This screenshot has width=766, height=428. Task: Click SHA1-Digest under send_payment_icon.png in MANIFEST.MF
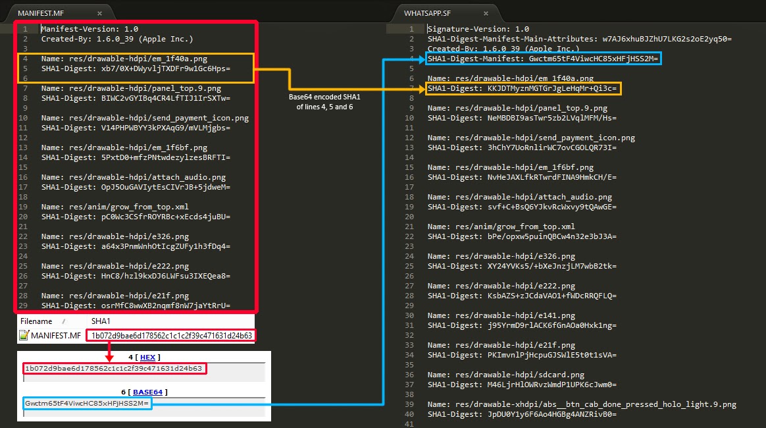(x=136, y=128)
